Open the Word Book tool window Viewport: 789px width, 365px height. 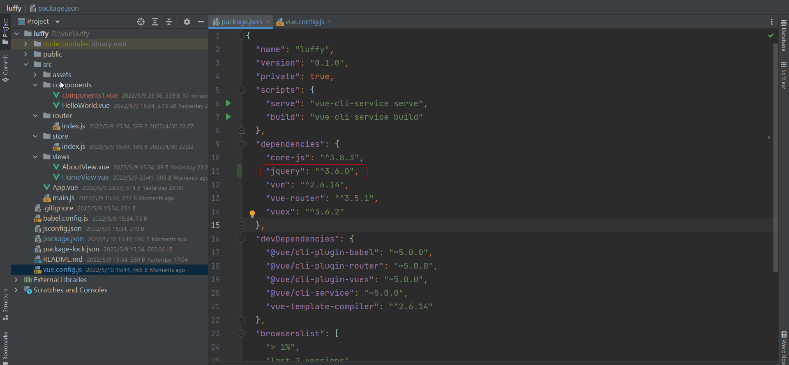tap(784, 348)
